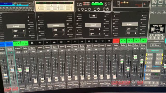This screenshot has width=166, height=93.
Task: Select the red Aux channel label
Action: pos(116,41)
